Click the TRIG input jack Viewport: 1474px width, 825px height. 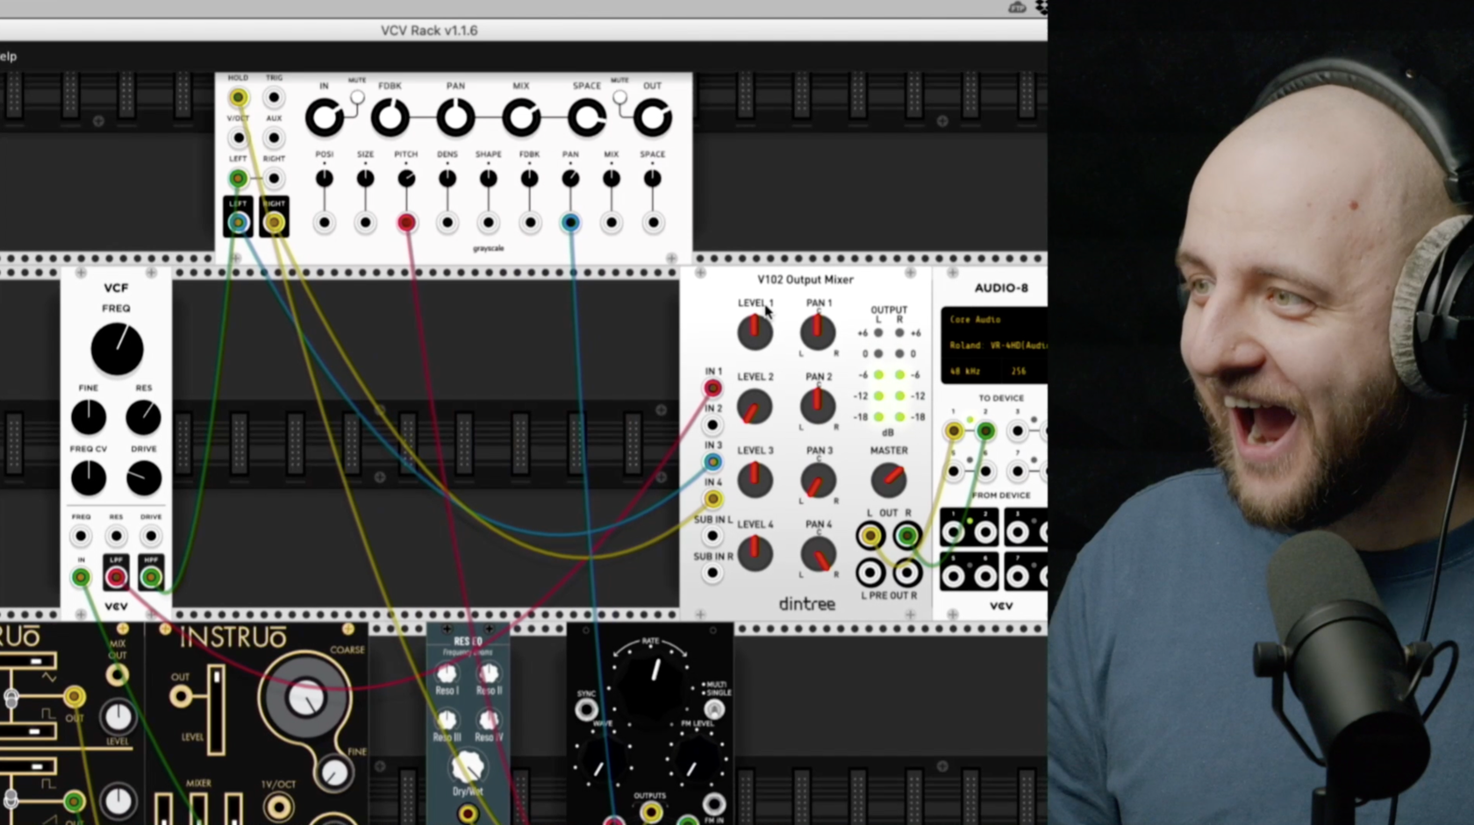pyautogui.click(x=274, y=97)
